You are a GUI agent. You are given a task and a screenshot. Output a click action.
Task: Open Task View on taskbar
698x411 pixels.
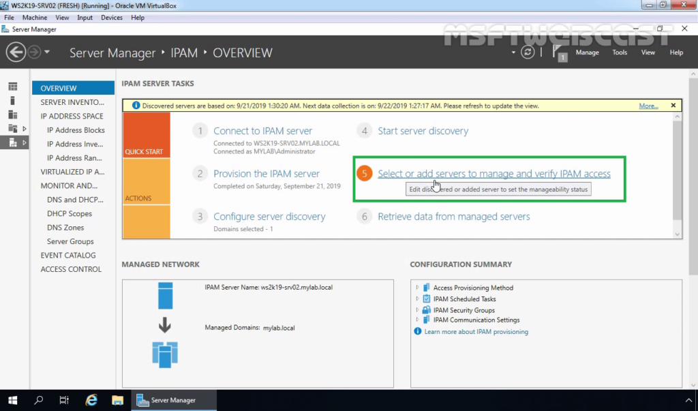[x=64, y=400]
